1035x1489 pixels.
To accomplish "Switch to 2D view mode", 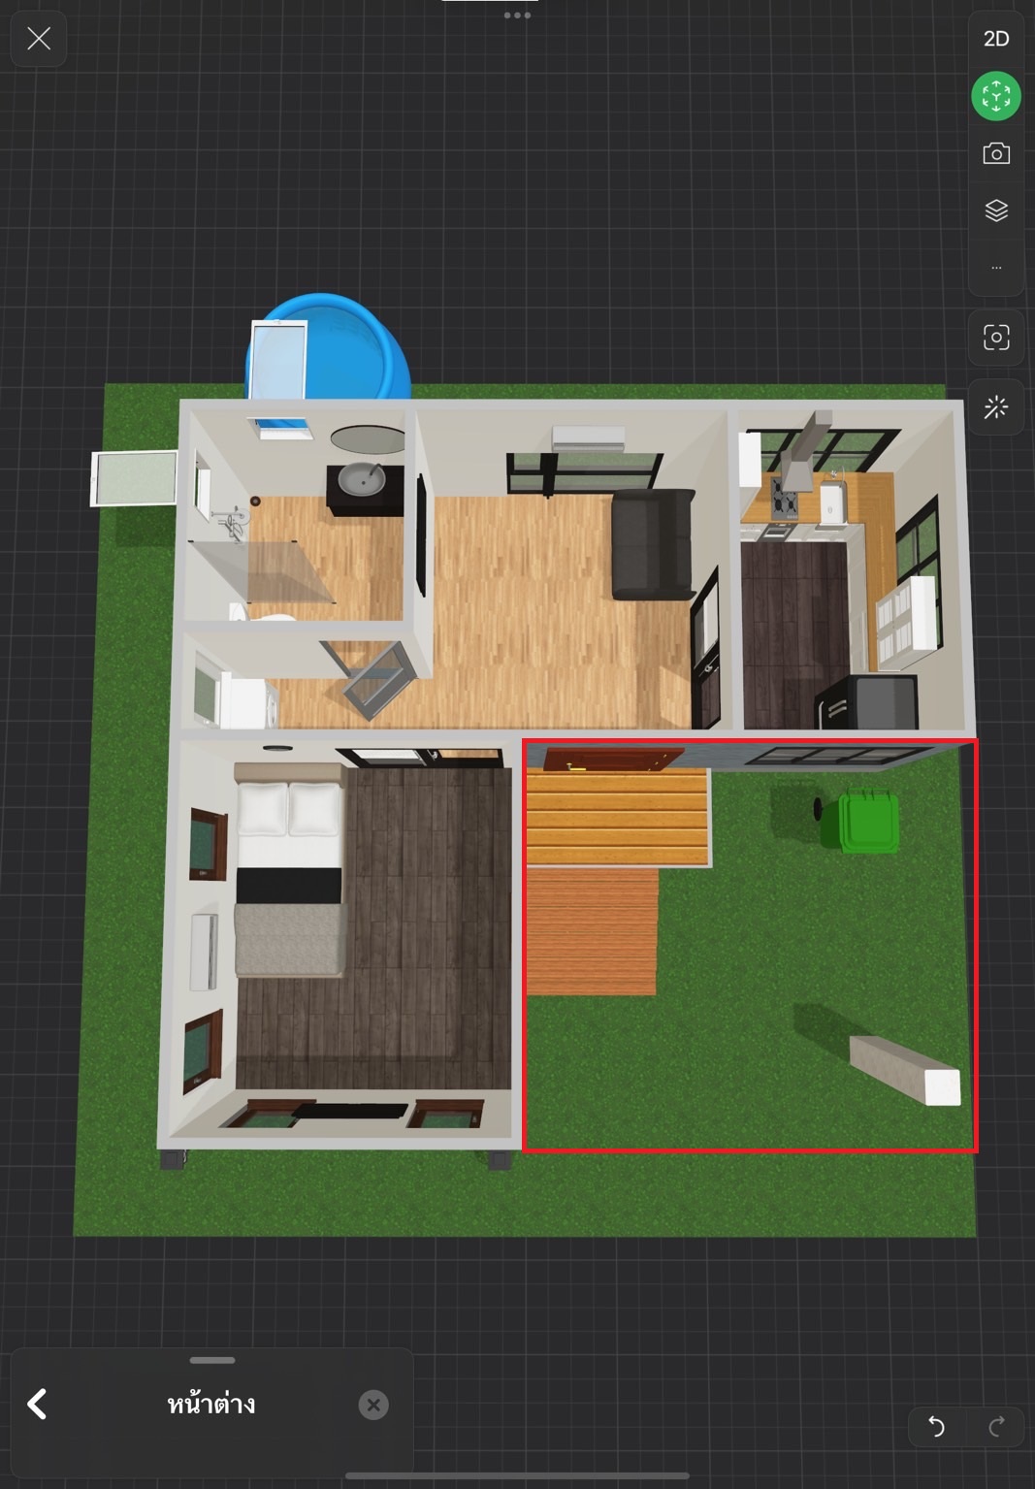I will click(x=996, y=39).
